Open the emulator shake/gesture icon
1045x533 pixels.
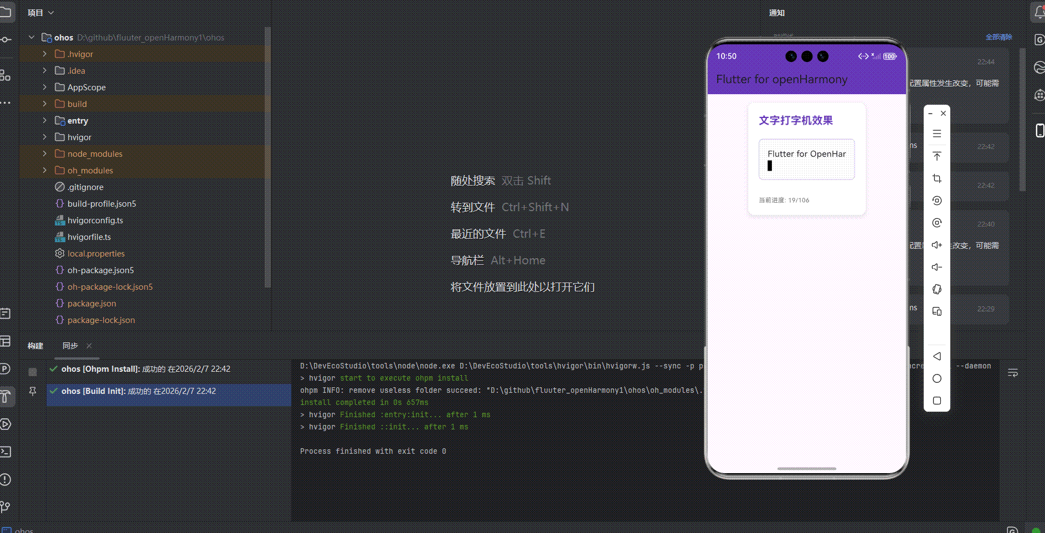pos(936,289)
